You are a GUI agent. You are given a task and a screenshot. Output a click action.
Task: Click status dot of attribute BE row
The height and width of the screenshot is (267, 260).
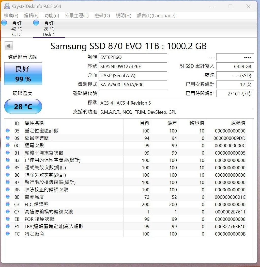(x=8, y=197)
